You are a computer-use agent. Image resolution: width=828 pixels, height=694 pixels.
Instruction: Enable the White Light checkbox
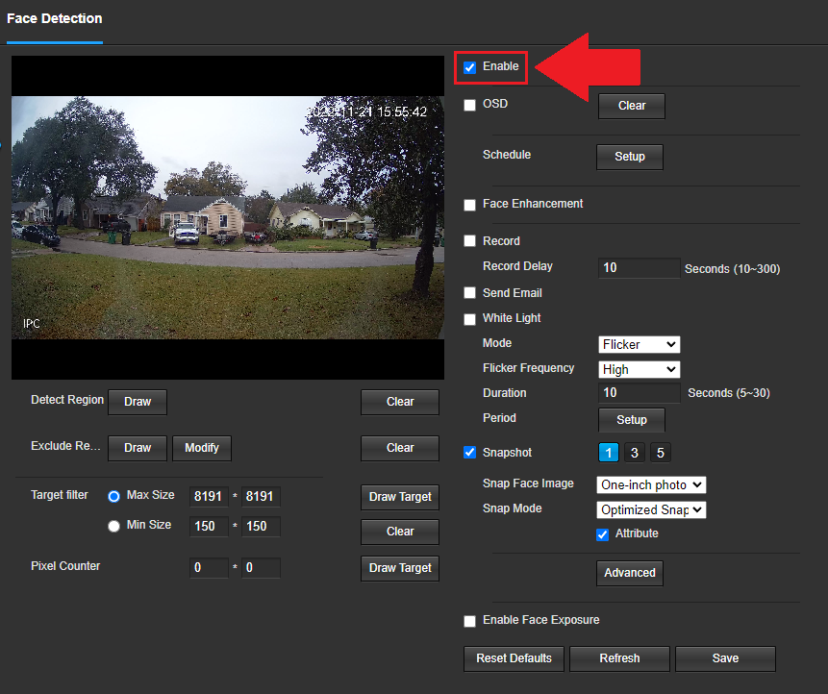coord(469,319)
